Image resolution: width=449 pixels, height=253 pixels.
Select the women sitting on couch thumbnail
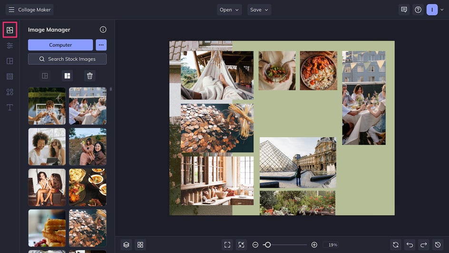(47, 187)
